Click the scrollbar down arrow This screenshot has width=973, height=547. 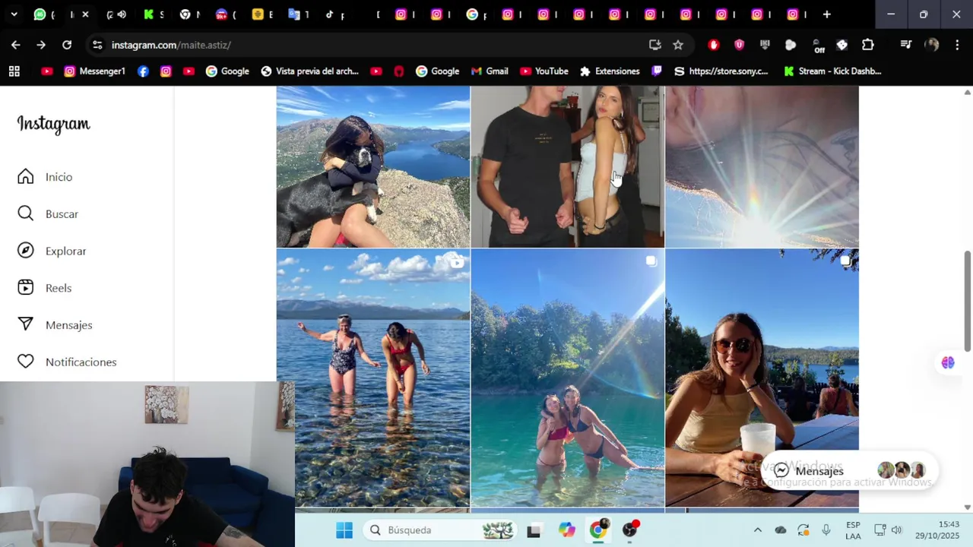(968, 507)
